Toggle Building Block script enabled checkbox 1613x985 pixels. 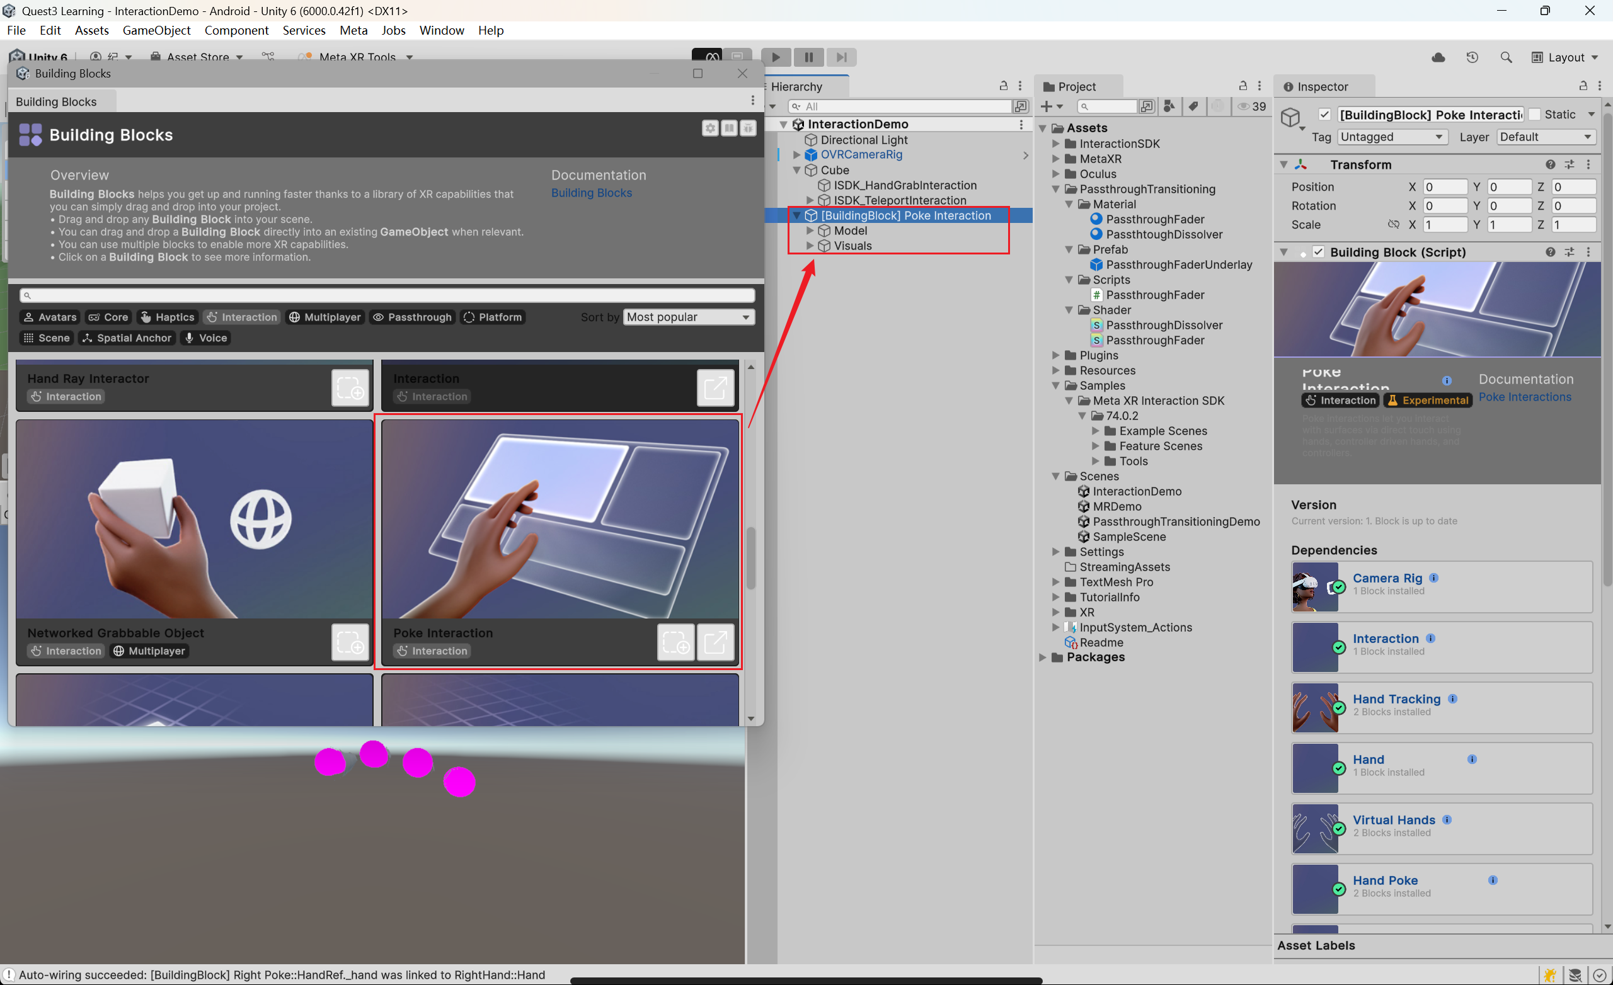pyautogui.click(x=1318, y=252)
